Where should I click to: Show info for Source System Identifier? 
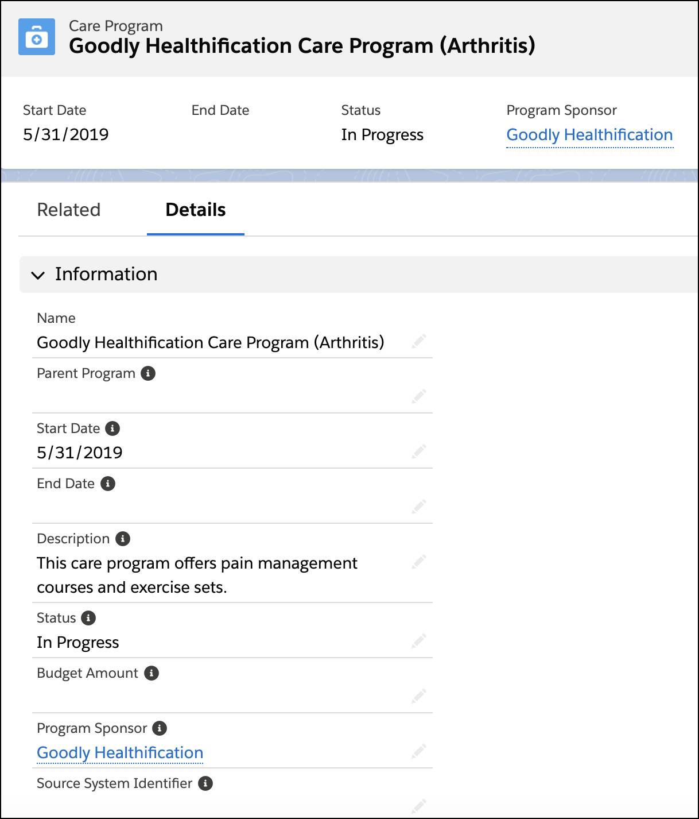click(205, 783)
